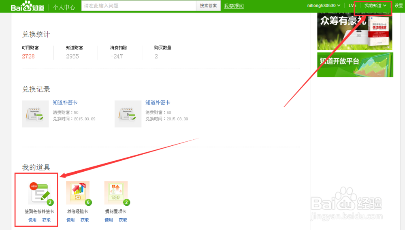Click the second 知道补签卡 calendar icon

[x=128, y=114]
